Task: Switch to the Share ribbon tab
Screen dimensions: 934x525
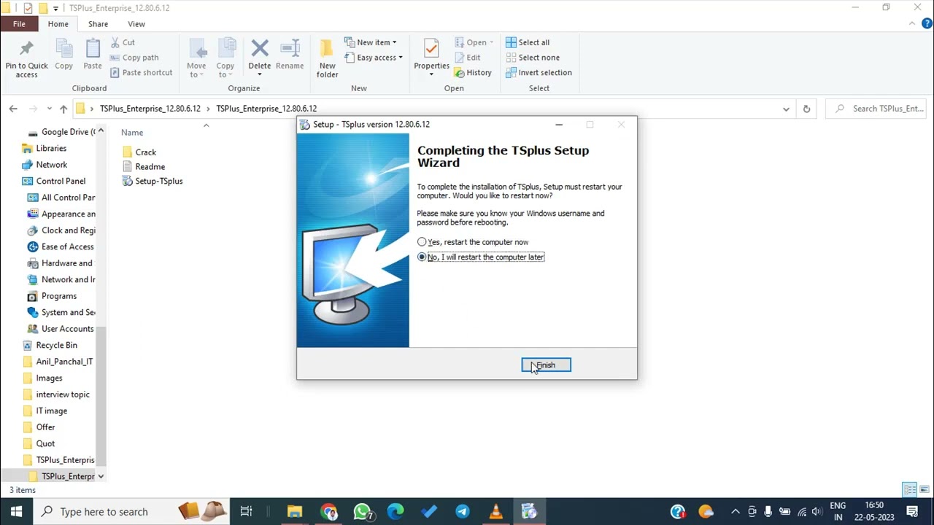Action: coord(98,24)
